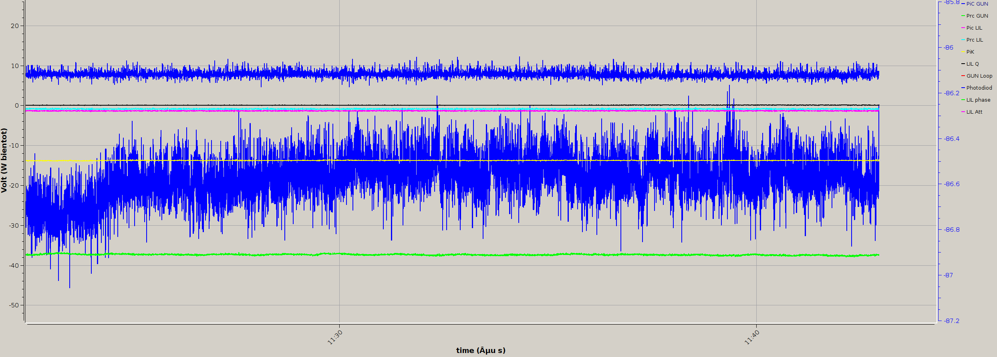Click the 11:30 time axis label

point(335,337)
